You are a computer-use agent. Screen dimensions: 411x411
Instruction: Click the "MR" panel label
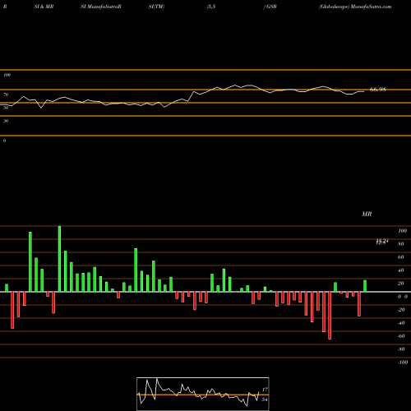pos(367,214)
